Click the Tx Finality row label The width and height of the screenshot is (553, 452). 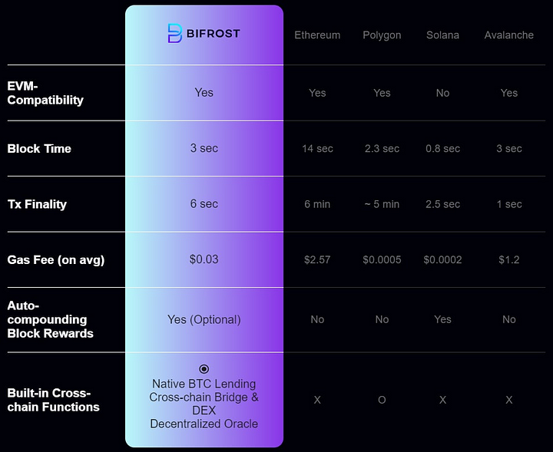37,204
